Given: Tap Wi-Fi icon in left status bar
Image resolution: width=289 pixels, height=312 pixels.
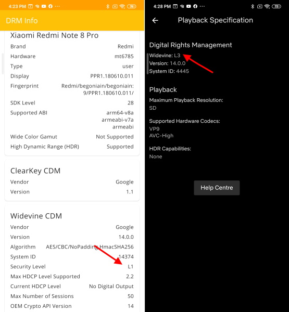Looking at the screenshot, I should tap(122, 6).
